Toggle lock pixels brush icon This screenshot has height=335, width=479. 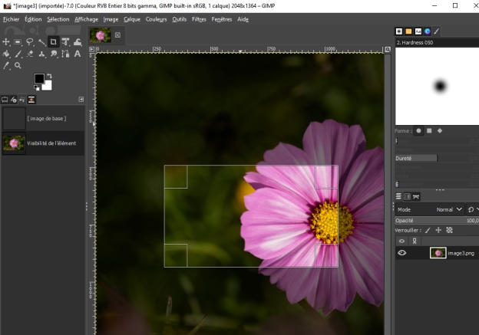[x=428, y=229]
